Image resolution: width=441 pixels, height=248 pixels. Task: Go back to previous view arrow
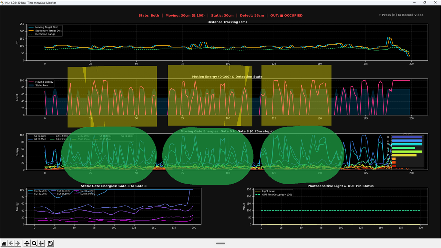(11, 244)
